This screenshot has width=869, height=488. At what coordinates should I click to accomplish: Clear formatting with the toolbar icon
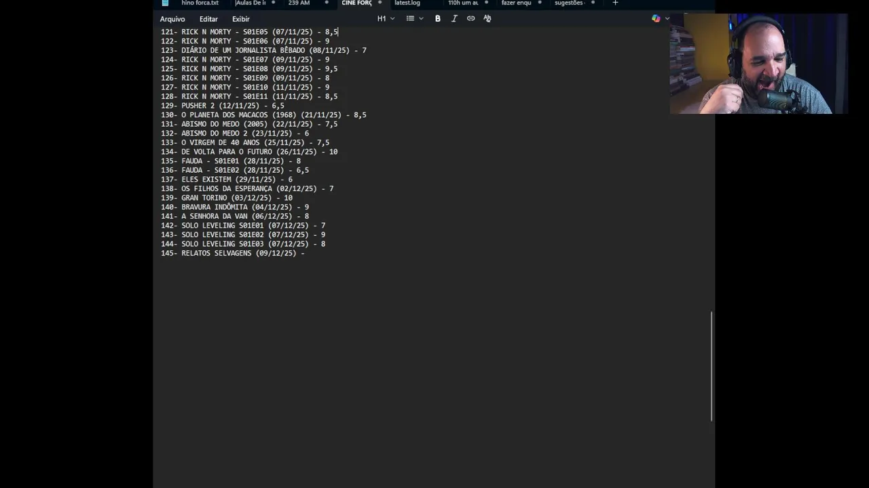487,19
